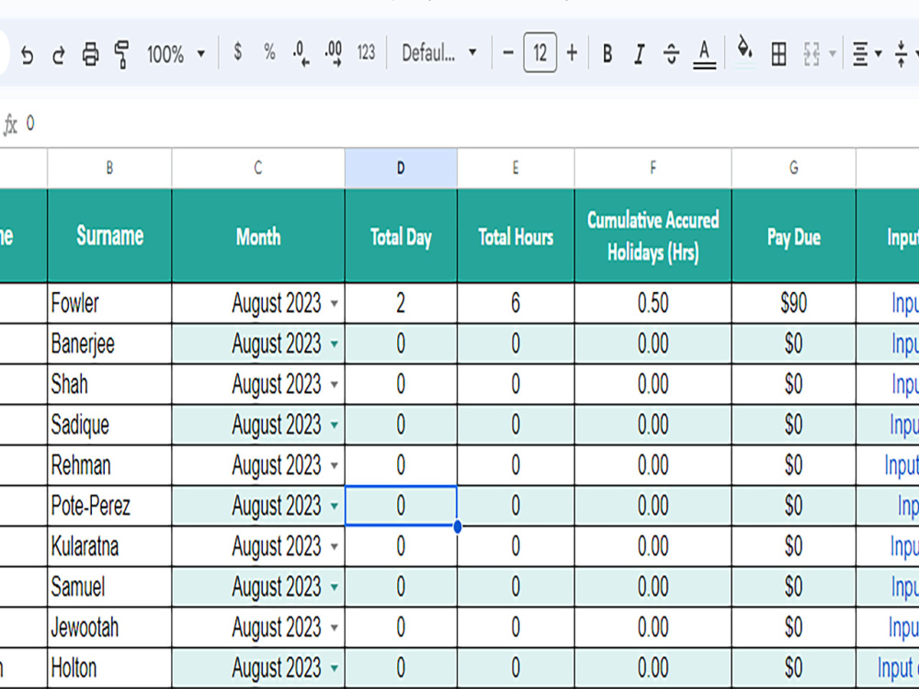
Task: Click the Redo arrow icon
Action: click(x=58, y=55)
